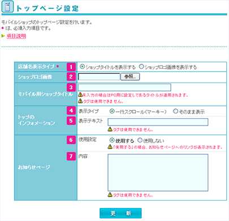Click the トップページ設定 header icon

pyautogui.click(x=7, y=7)
